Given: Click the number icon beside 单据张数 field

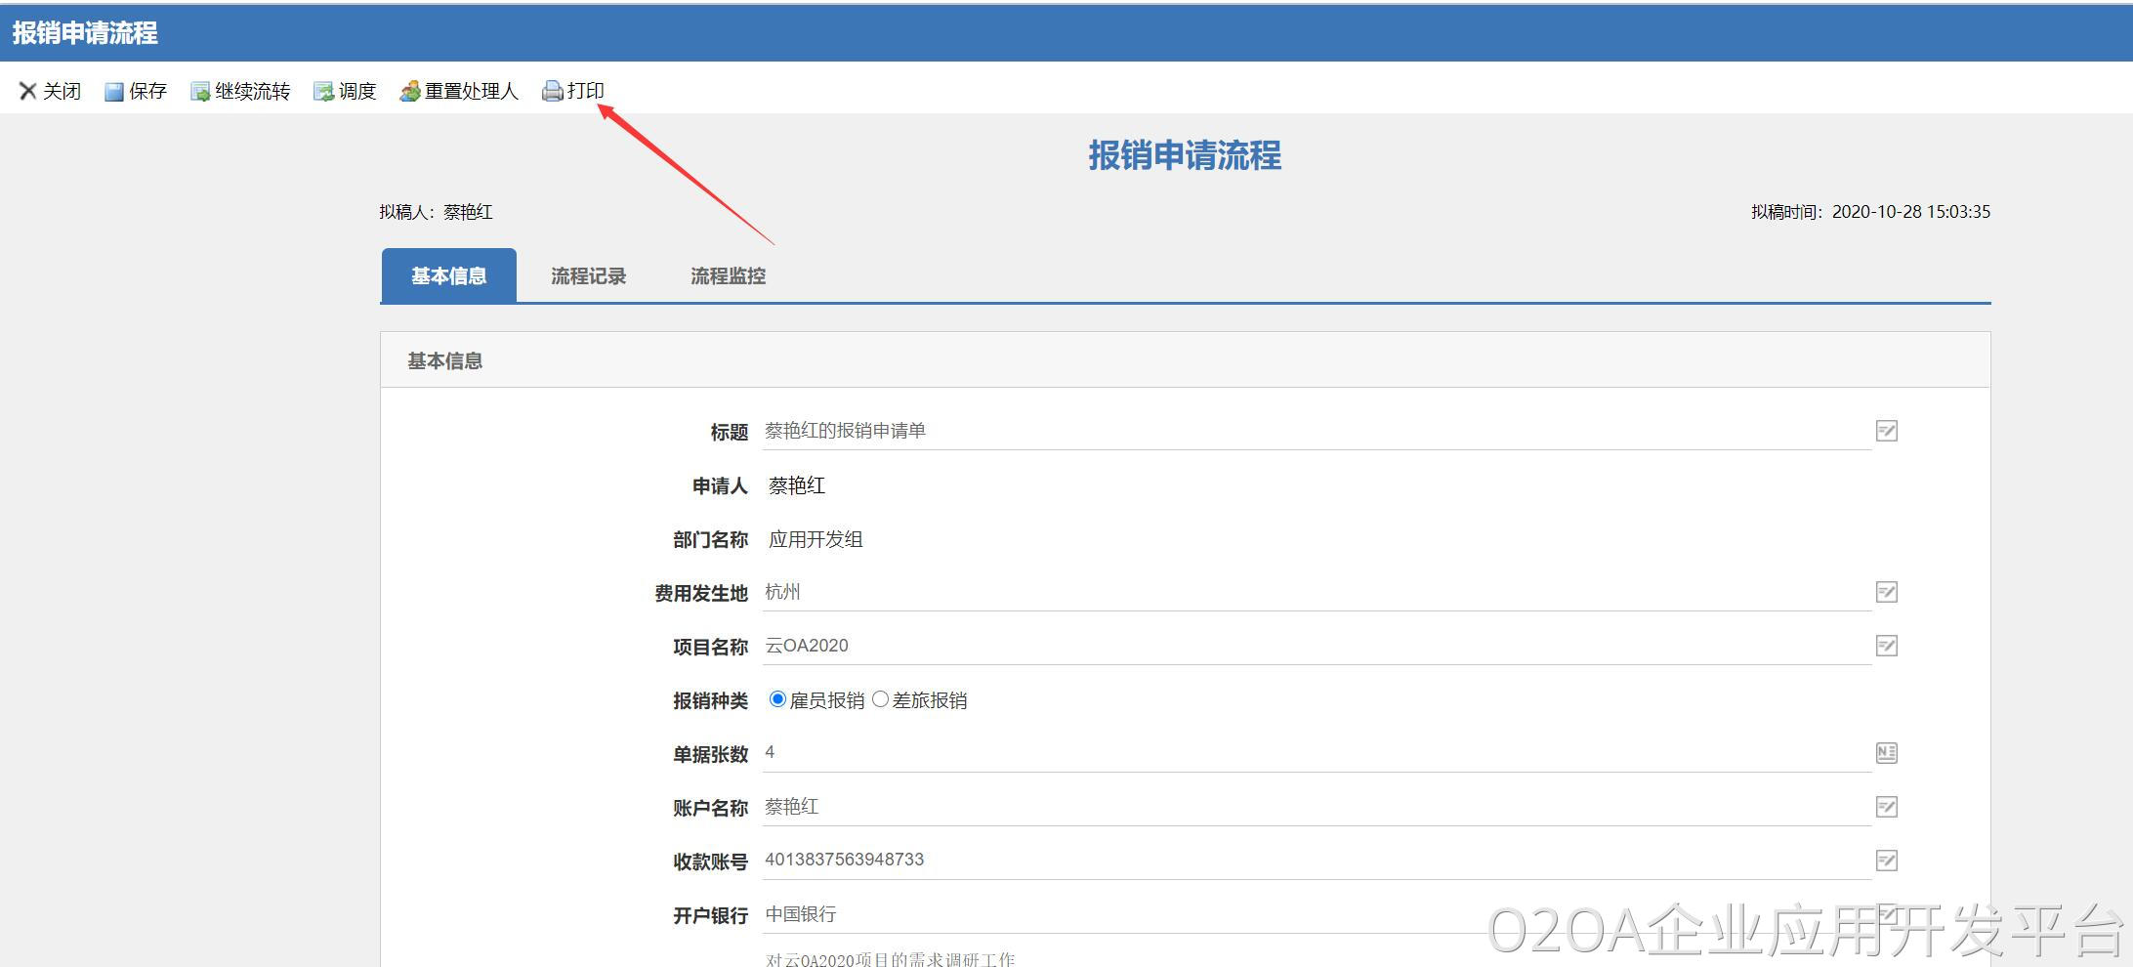Looking at the screenshot, I should pos(1886,753).
